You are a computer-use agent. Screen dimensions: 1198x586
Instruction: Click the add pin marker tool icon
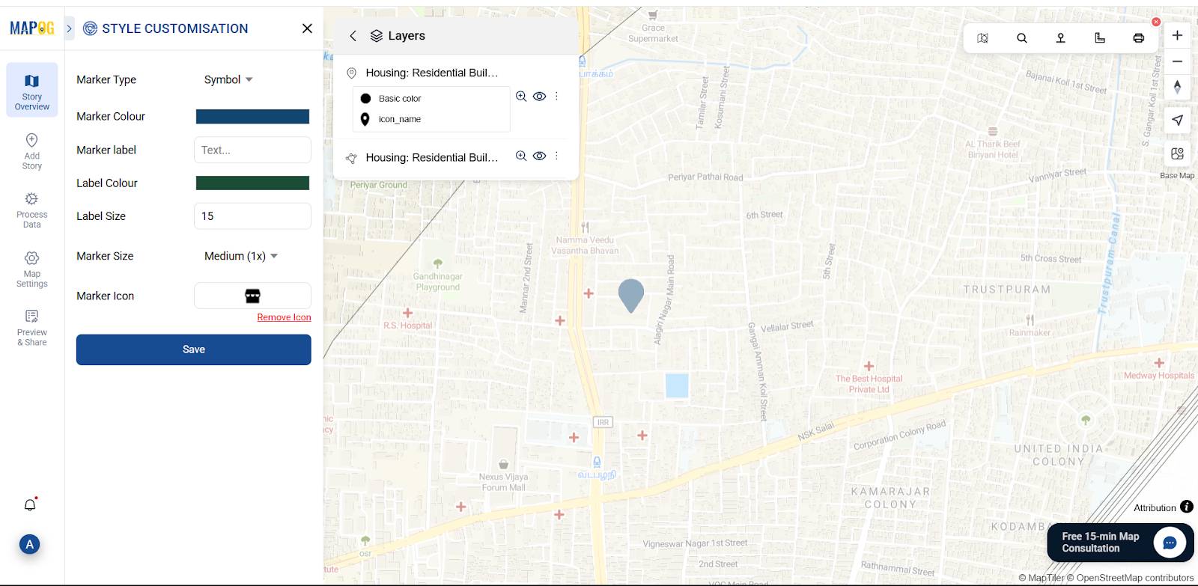tap(1061, 38)
